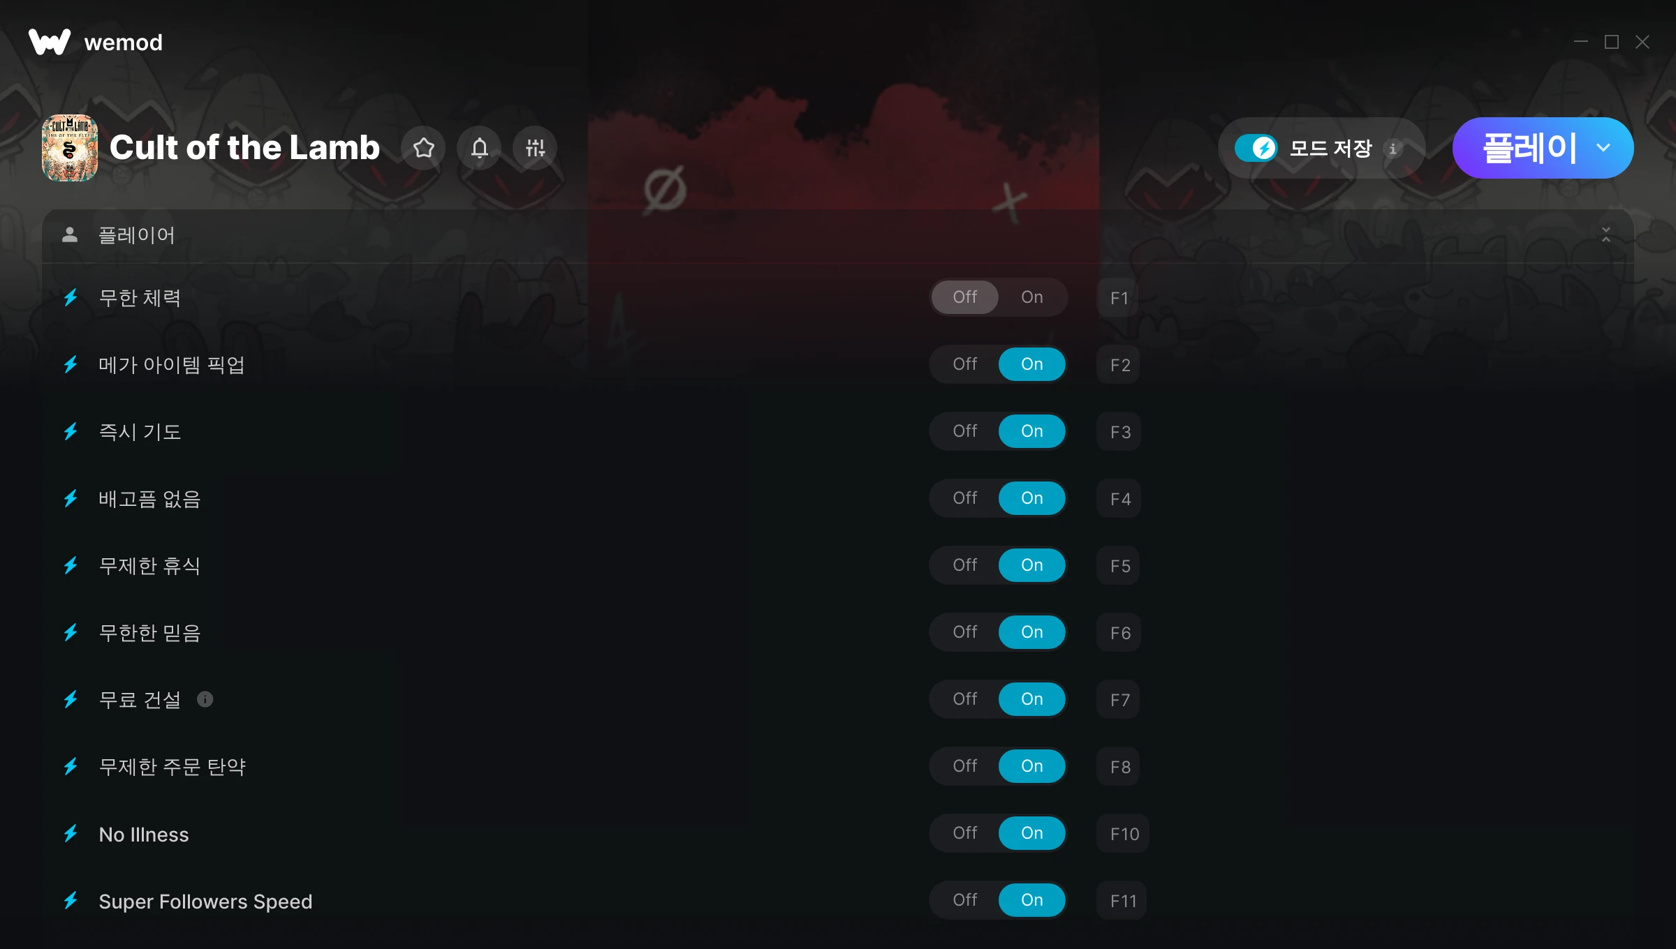Change the F10 hotkey for No Illness
Screen dimensions: 1676x949
pyautogui.click(x=1124, y=834)
